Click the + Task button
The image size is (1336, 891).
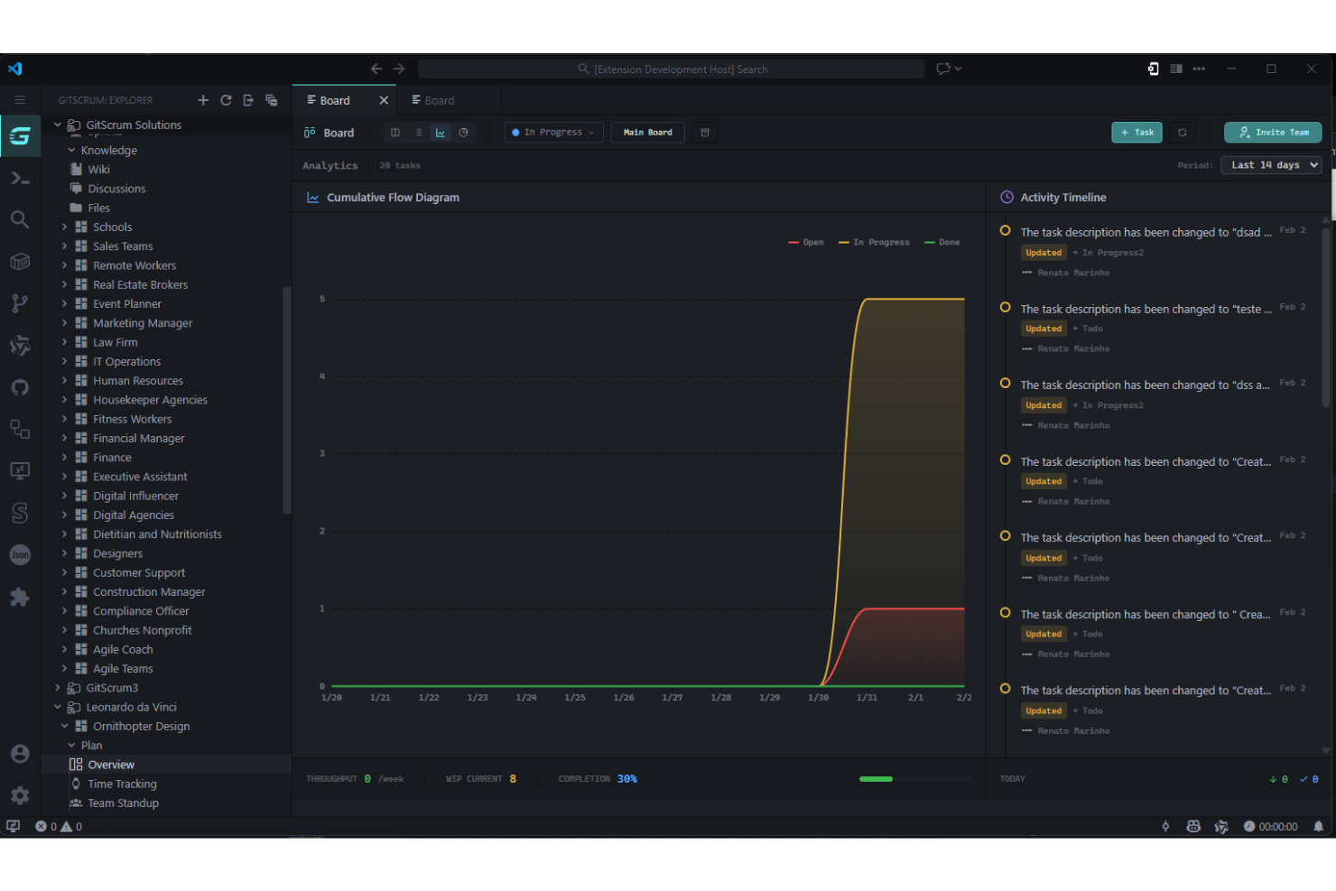pyautogui.click(x=1137, y=133)
